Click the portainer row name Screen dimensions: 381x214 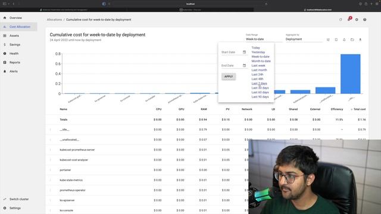click(x=65, y=170)
